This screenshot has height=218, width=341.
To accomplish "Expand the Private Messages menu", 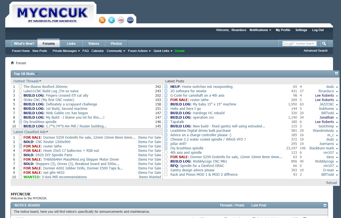I will click(66, 51).
